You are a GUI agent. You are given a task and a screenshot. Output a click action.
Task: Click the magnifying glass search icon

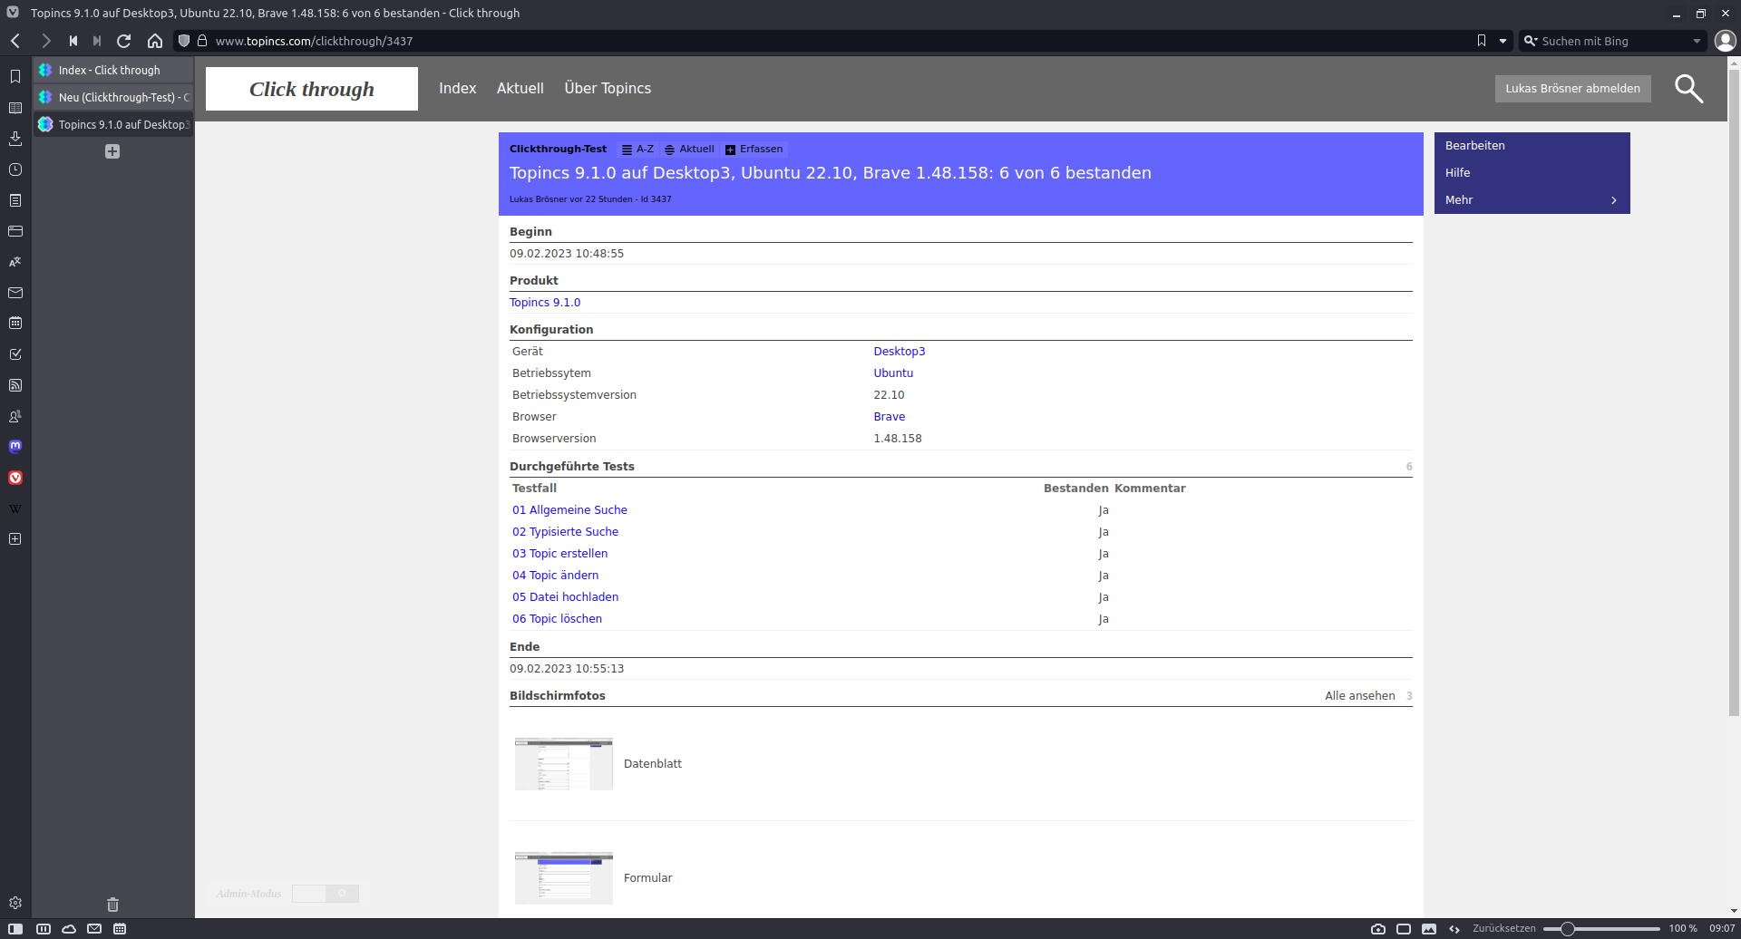pyautogui.click(x=1688, y=89)
